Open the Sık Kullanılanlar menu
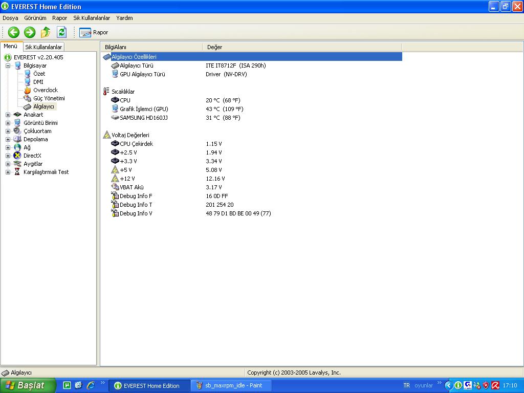 (92, 18)
